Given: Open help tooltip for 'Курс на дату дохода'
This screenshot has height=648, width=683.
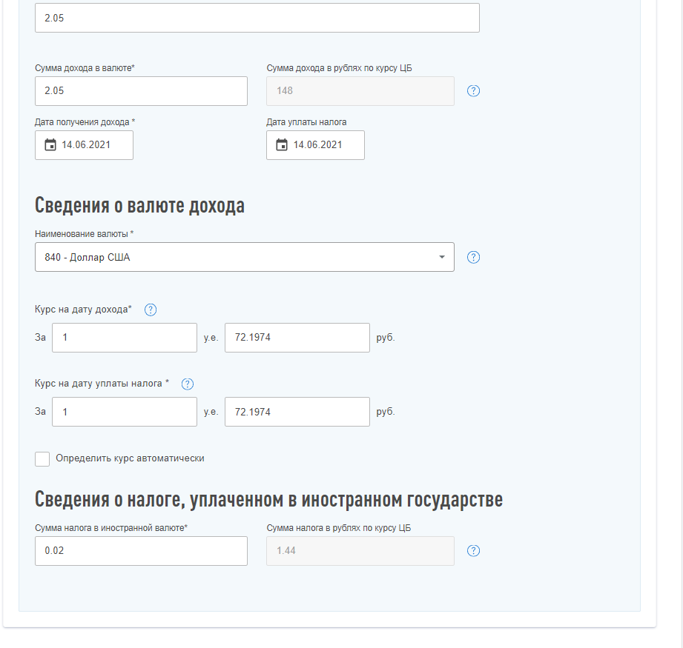Looking at the screenshot, I should (x=151, y=310).
